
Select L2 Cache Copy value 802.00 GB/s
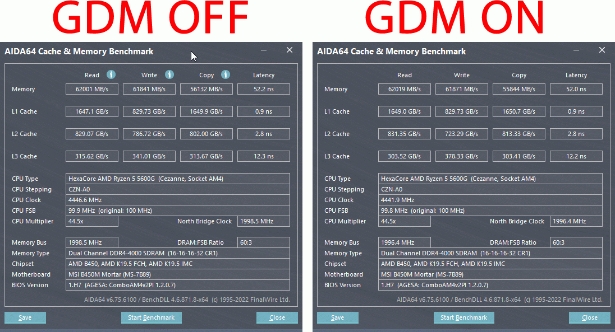(x=206, y=133)
